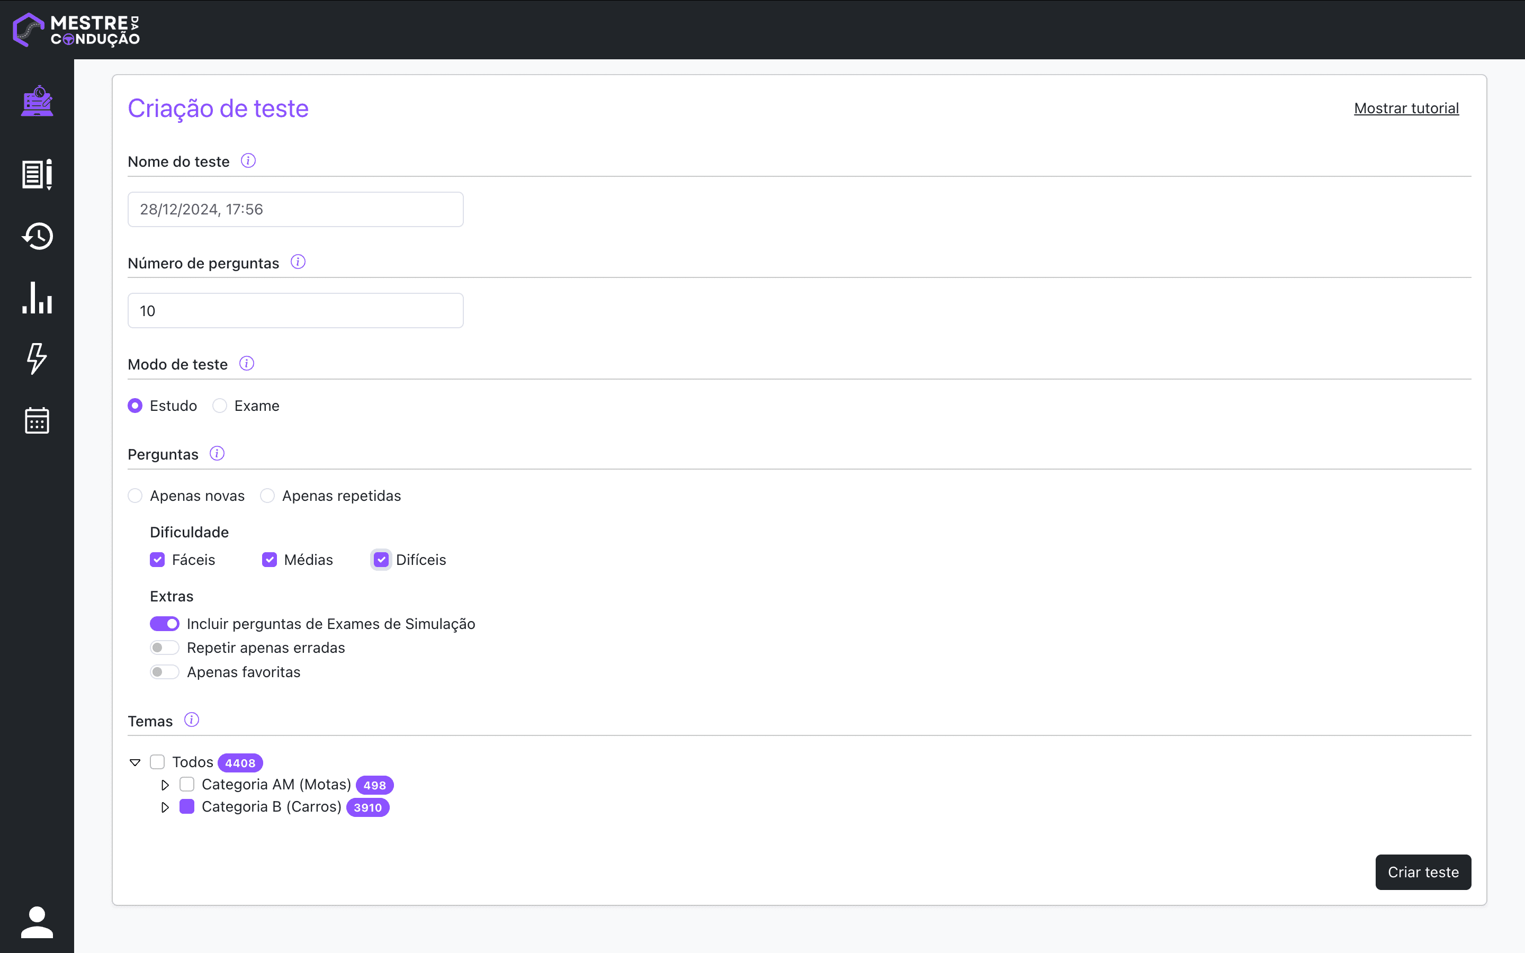Open the lightning bolt quick test icon
Image resolution: width=1525 pixels, height=953 pixels.
tap(37, 358)
